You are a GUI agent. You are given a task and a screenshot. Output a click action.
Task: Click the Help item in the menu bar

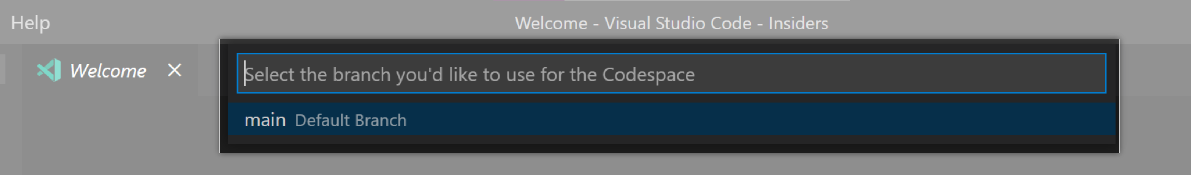30,23
